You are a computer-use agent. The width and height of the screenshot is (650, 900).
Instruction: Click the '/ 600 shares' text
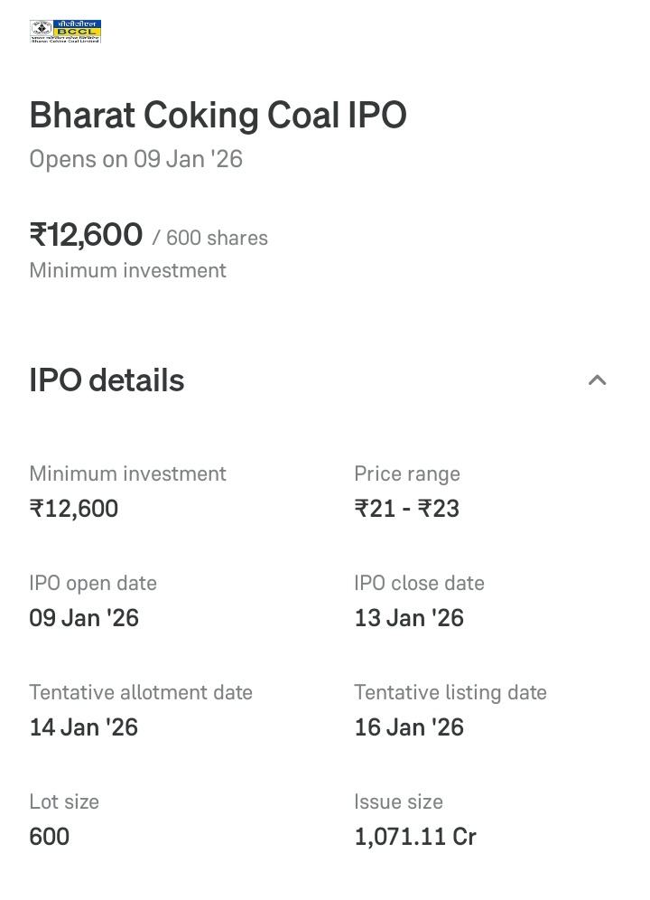(x=210, y=239)
